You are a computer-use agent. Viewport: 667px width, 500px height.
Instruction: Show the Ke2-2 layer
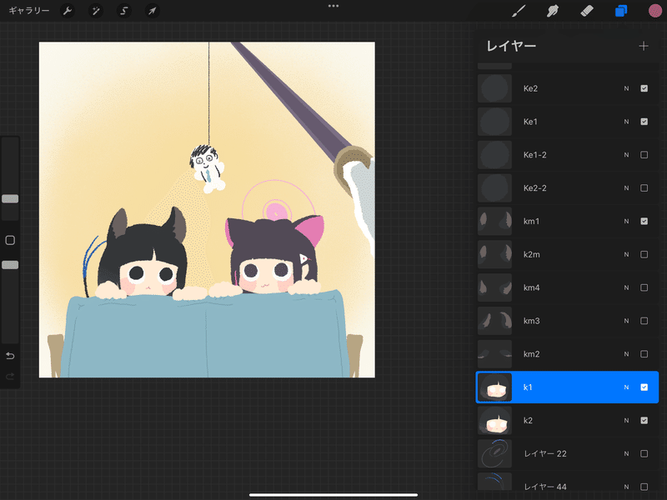[x=644, y=188]
